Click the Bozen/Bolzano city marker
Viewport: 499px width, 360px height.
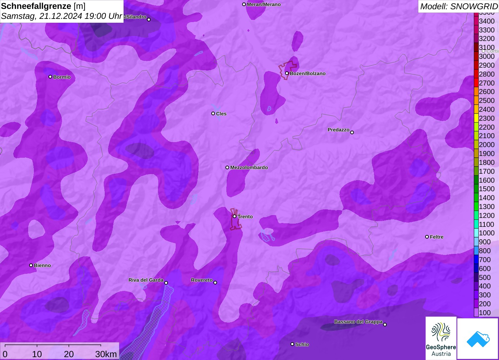click(x=287, y=73)
